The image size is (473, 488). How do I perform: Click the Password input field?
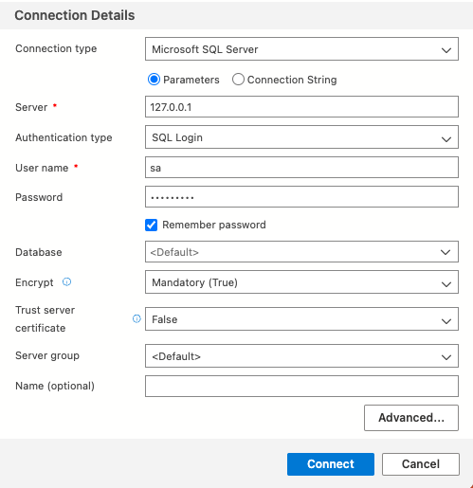301,197
